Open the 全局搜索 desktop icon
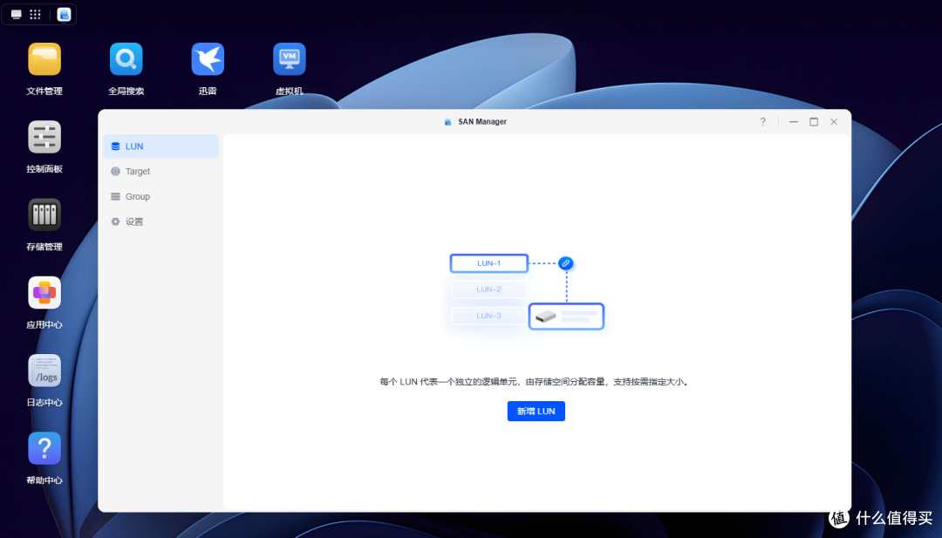 (x=126, y=59)
